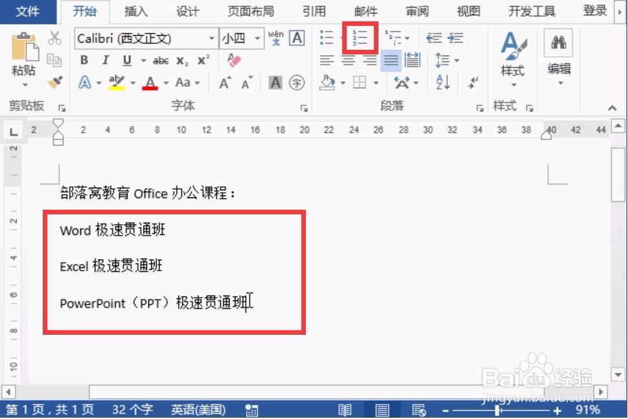Click the Numbering list icon
Viewport: 628px width, 419px height.
360,38
